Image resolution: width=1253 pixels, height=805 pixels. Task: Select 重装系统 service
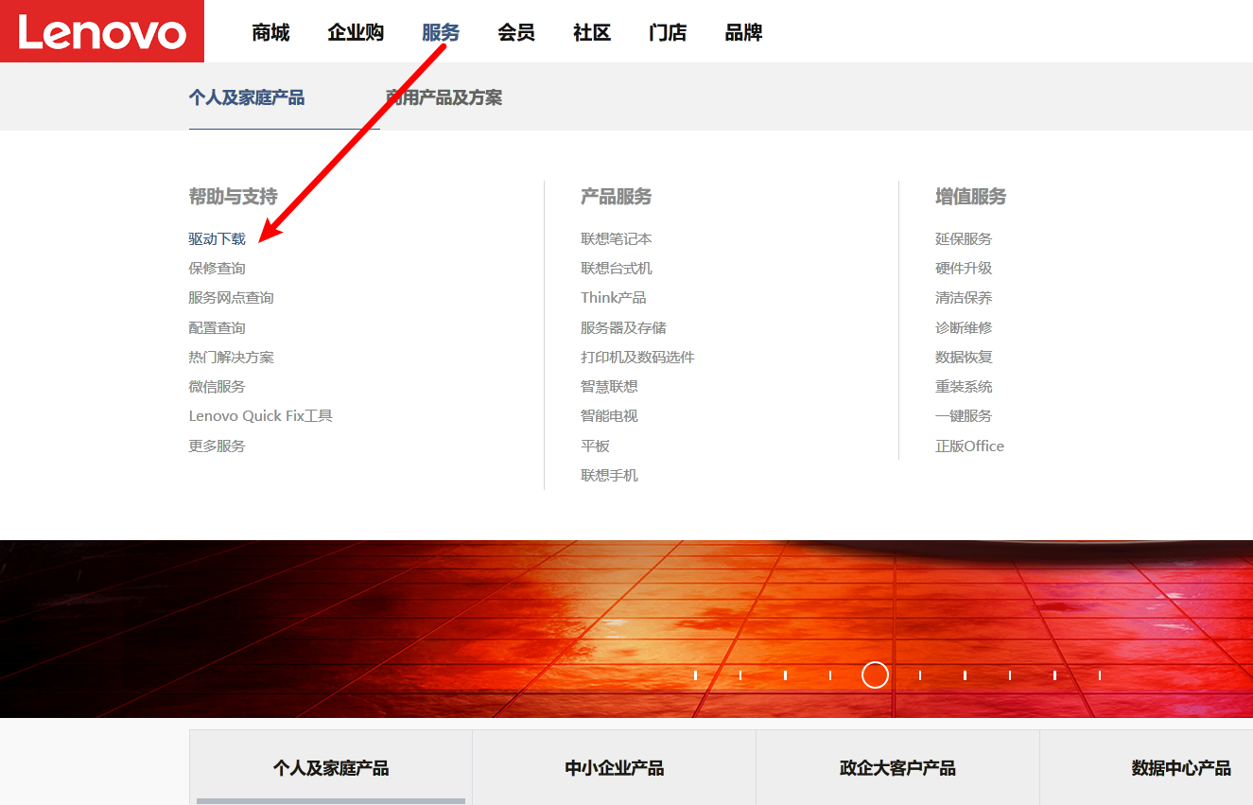(x=964, y=387)
